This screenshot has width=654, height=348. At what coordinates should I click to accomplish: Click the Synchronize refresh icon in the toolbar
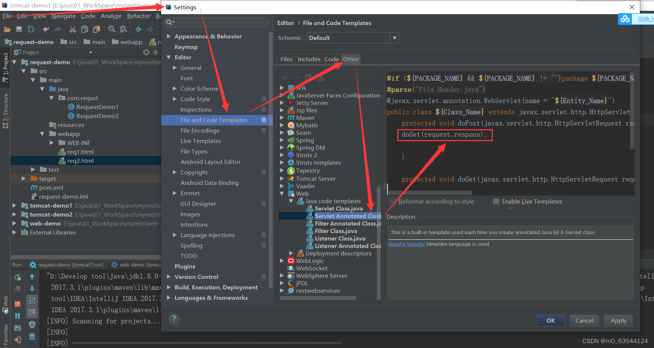(x=31, y=29)
